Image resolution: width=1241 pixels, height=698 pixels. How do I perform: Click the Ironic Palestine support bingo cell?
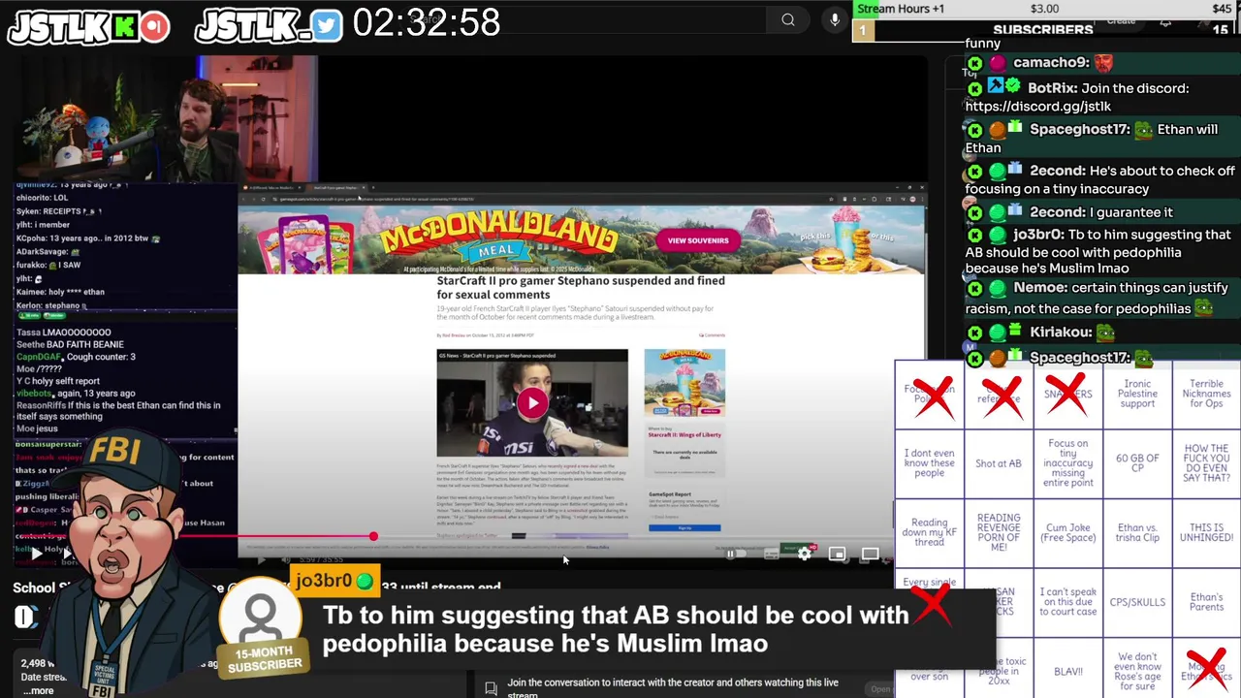[x=1137, y=395]
